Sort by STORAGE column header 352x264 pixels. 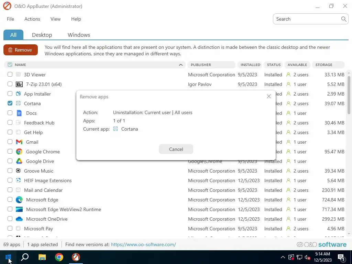328,65
